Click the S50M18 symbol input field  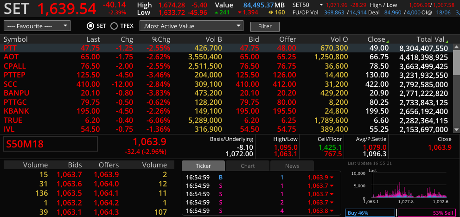51,144
